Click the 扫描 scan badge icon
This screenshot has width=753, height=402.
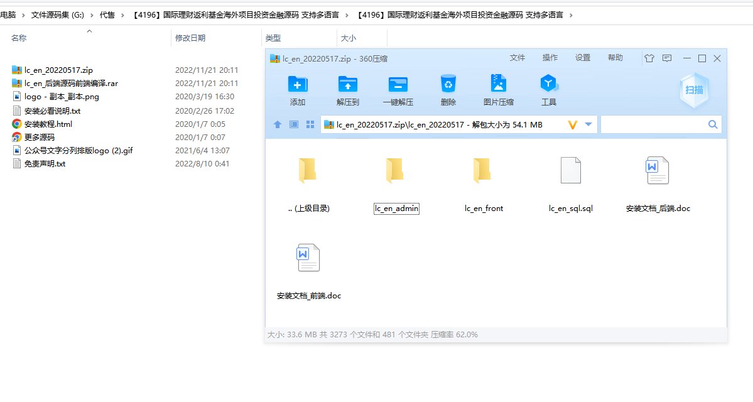[693, 90]
